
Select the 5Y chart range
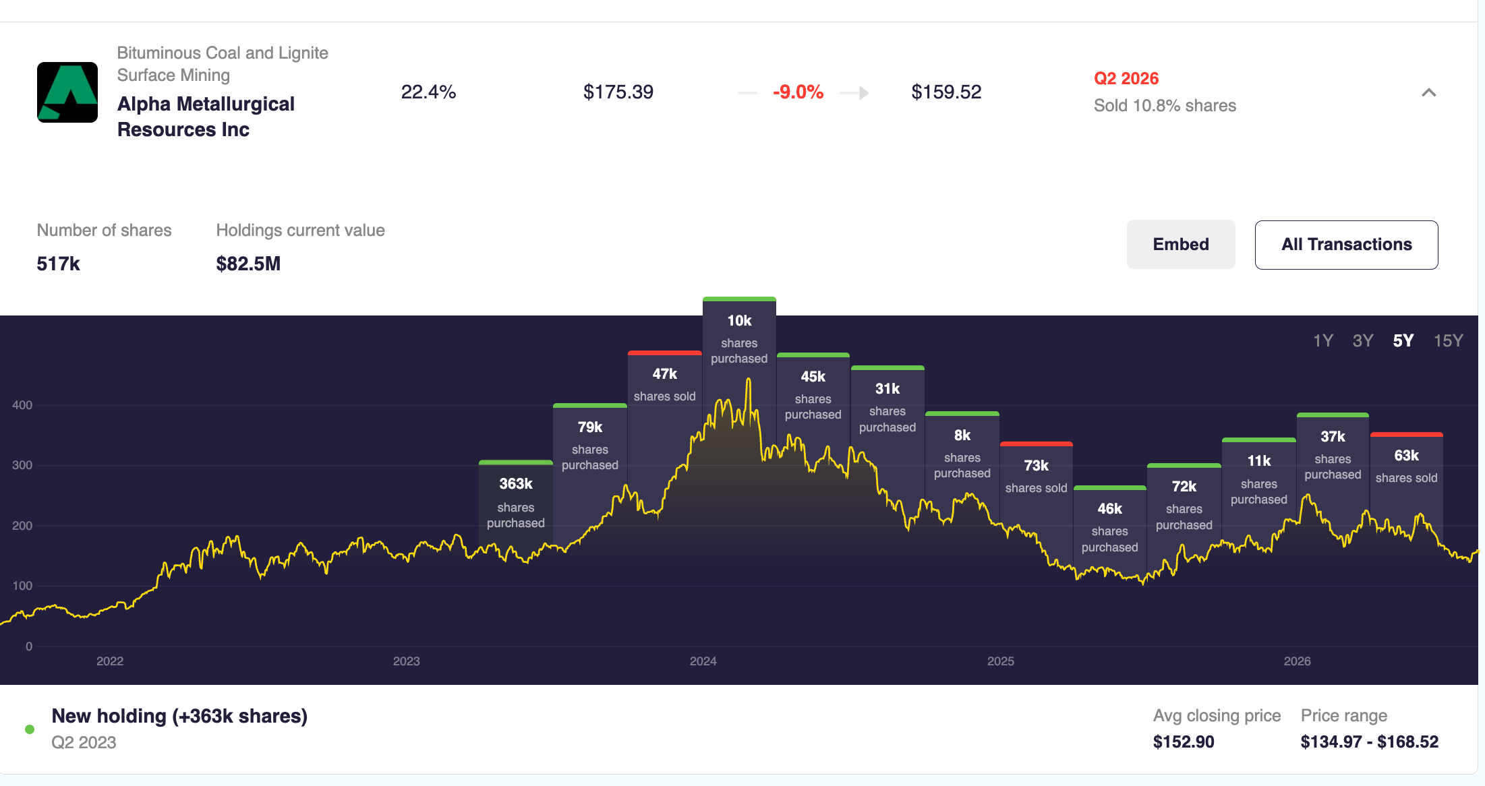pyautogui.click(x=1403, y=340)
